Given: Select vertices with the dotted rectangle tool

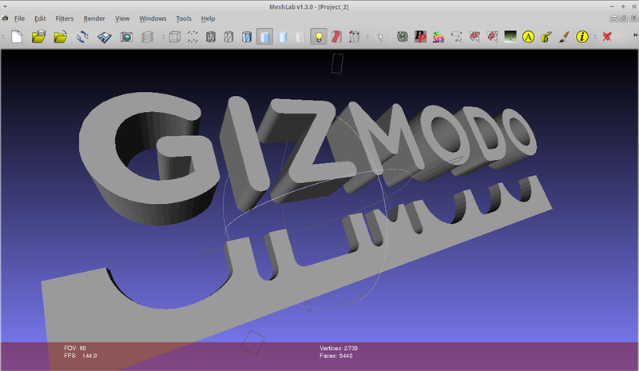Looking at the screenshot, I should click(x=456, y=37).
